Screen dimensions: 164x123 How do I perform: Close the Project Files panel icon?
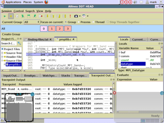(x=21, y=39)
